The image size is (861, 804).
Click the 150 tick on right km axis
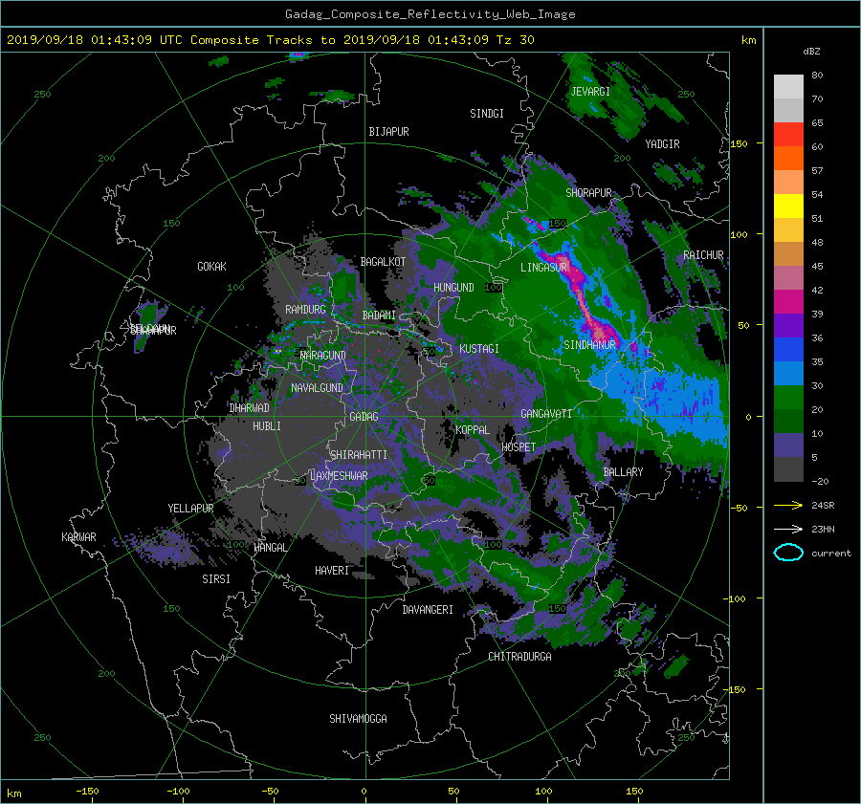(x=740, y=143)
